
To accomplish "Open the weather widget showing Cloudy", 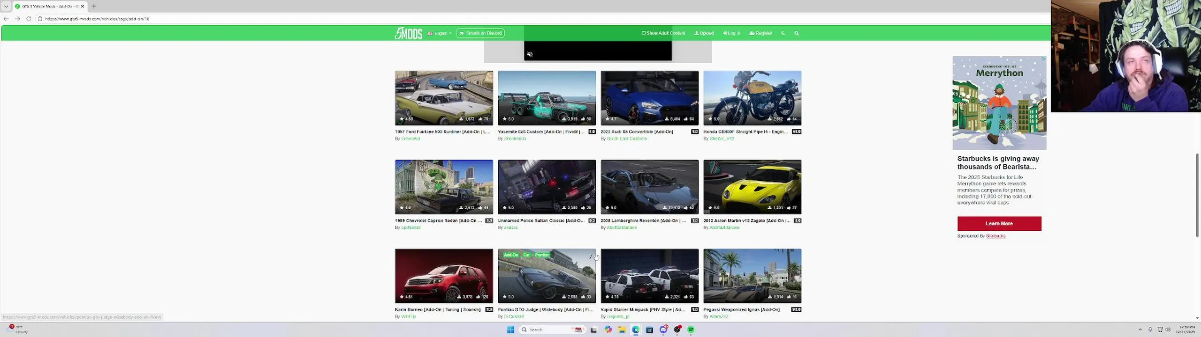I will click(17, 330).
